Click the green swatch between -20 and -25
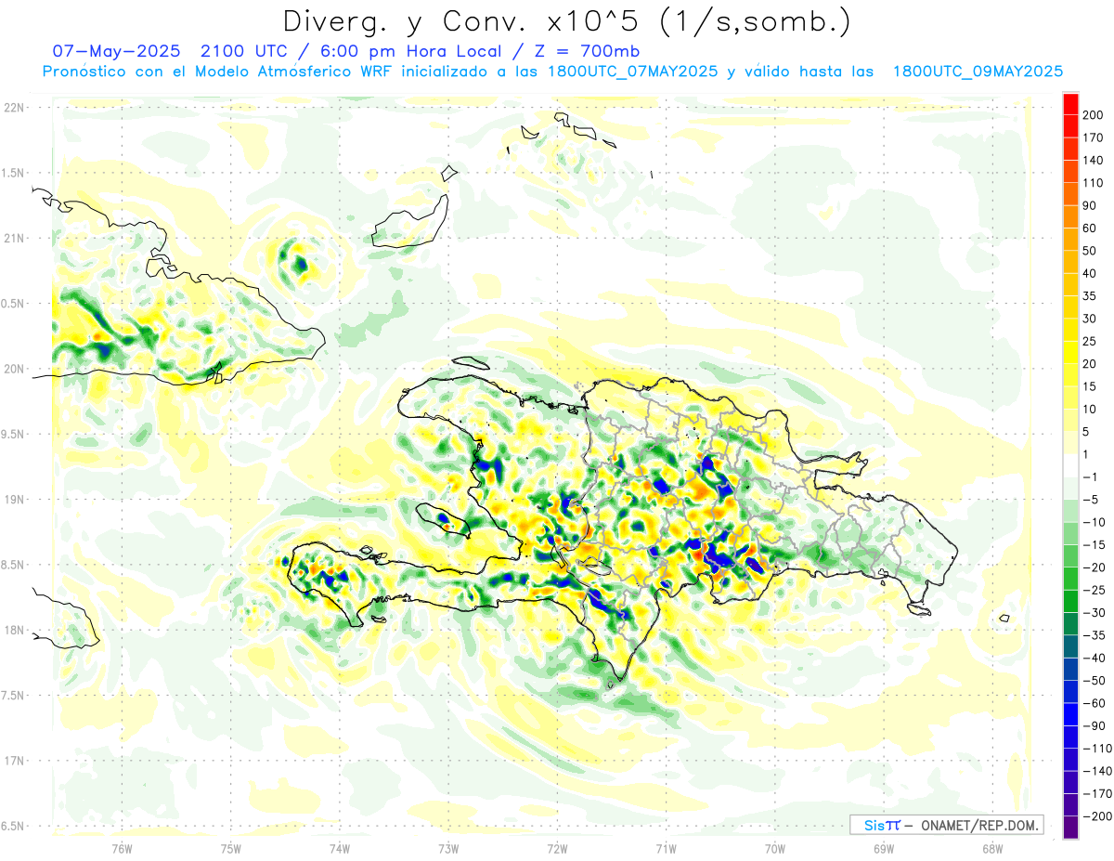Viewport: 1114px width, 861px height. coord(1070,579)
